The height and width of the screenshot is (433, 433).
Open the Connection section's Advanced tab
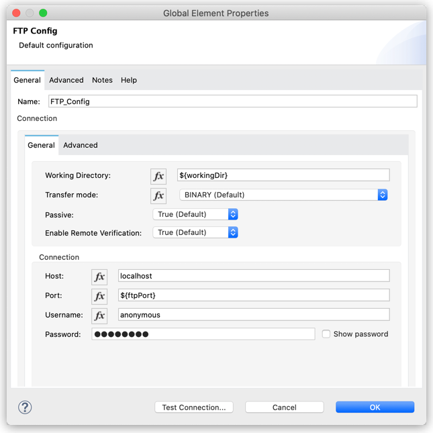[x=81, y=145]
